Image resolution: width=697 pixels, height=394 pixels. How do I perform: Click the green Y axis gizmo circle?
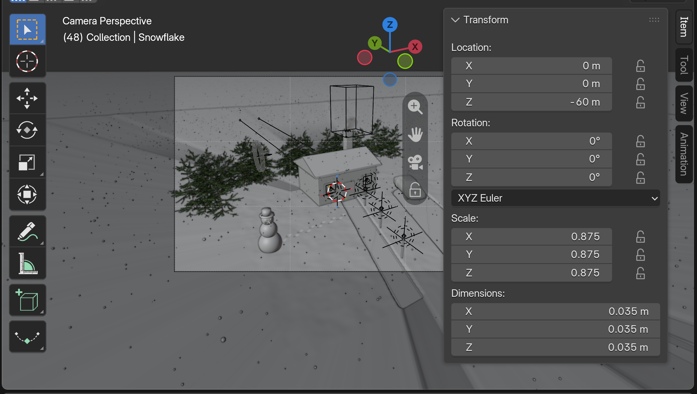coord(375,43)
